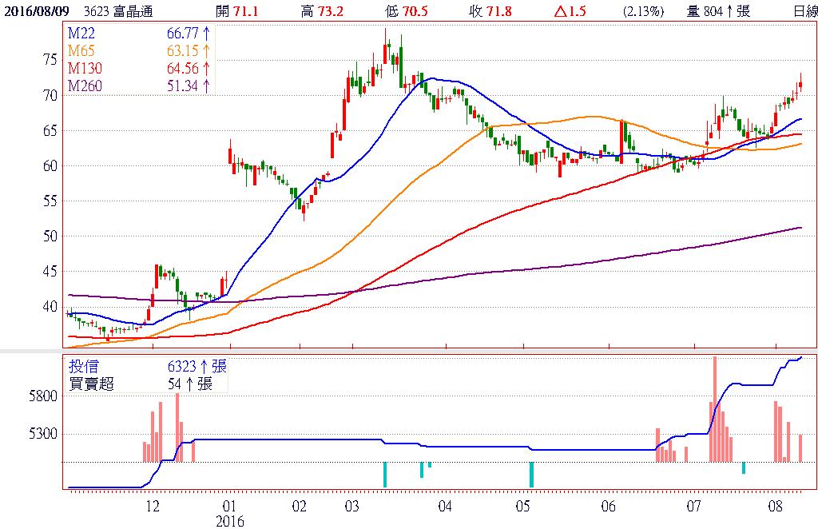Jump to the 03 month marker
This screenshot has height=529, width=818.
[351, 507]
